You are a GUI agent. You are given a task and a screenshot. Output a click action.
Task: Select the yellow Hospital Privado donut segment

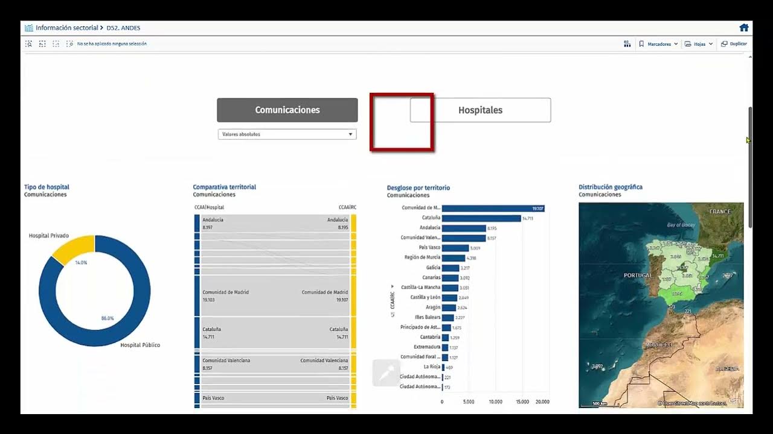74,248
